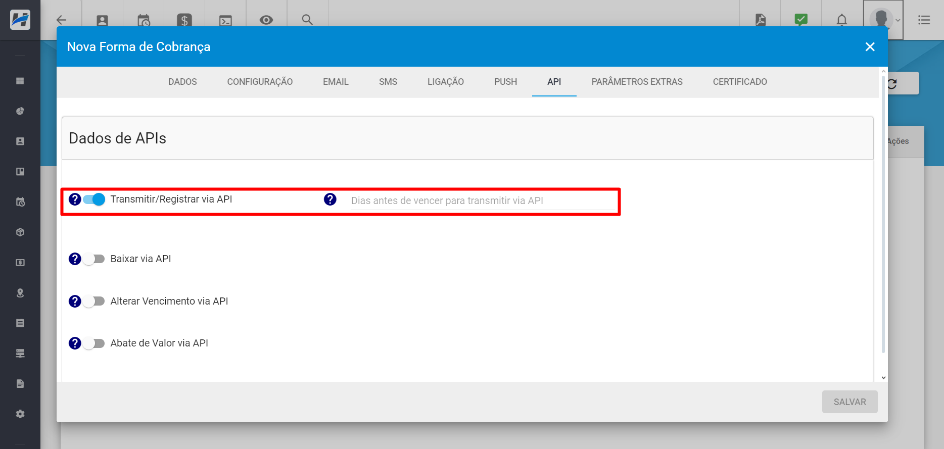Open the dollar sign finance icon
Screen dimensions: 944x449
[x=184, y=20]
